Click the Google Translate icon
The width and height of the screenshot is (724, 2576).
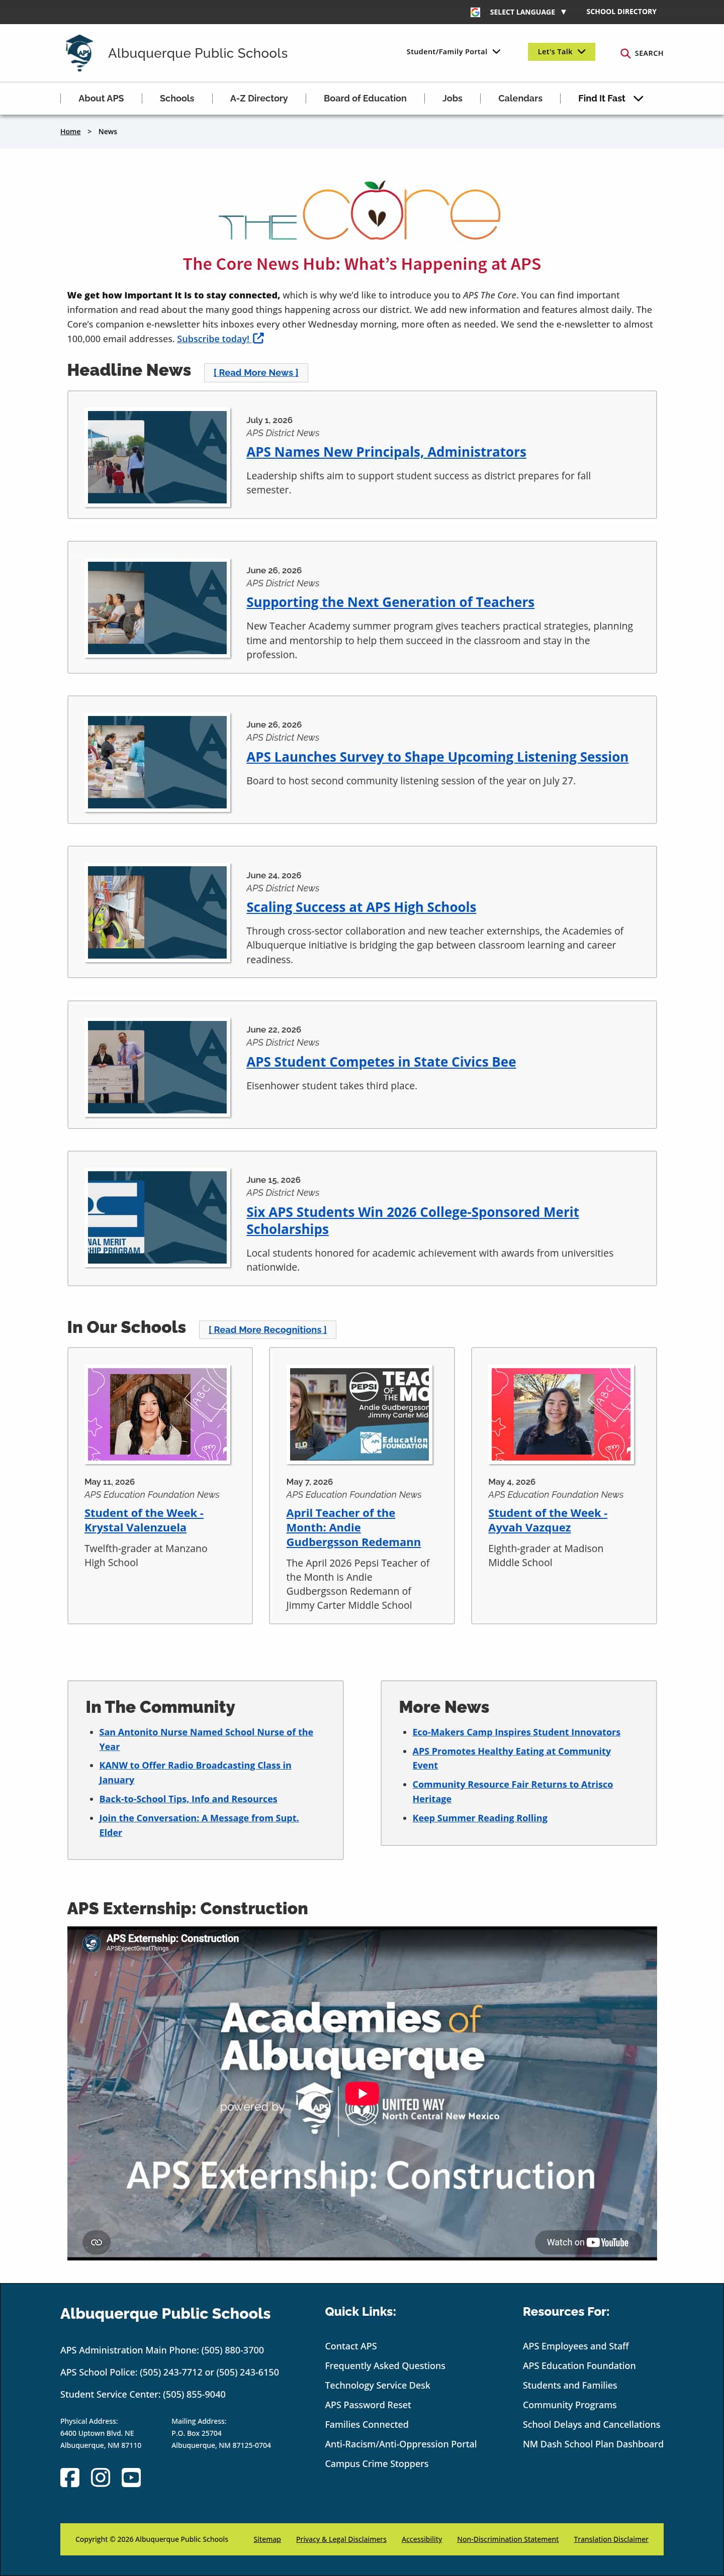(475, 12)
